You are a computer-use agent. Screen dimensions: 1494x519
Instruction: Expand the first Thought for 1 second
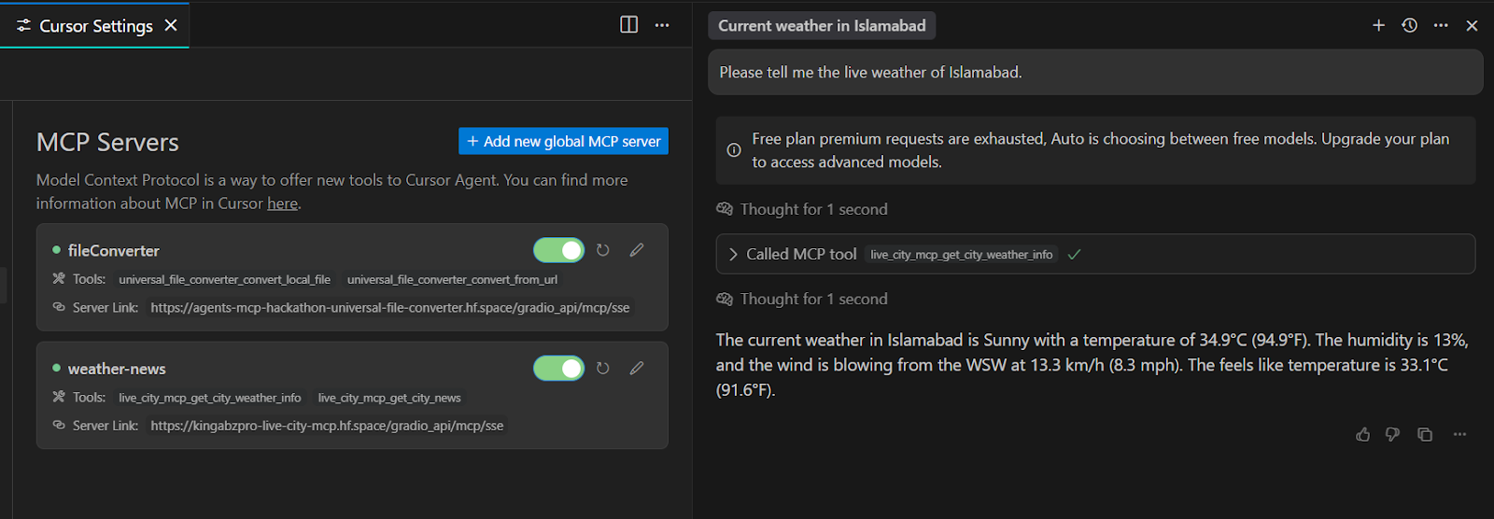pos(802,209)
